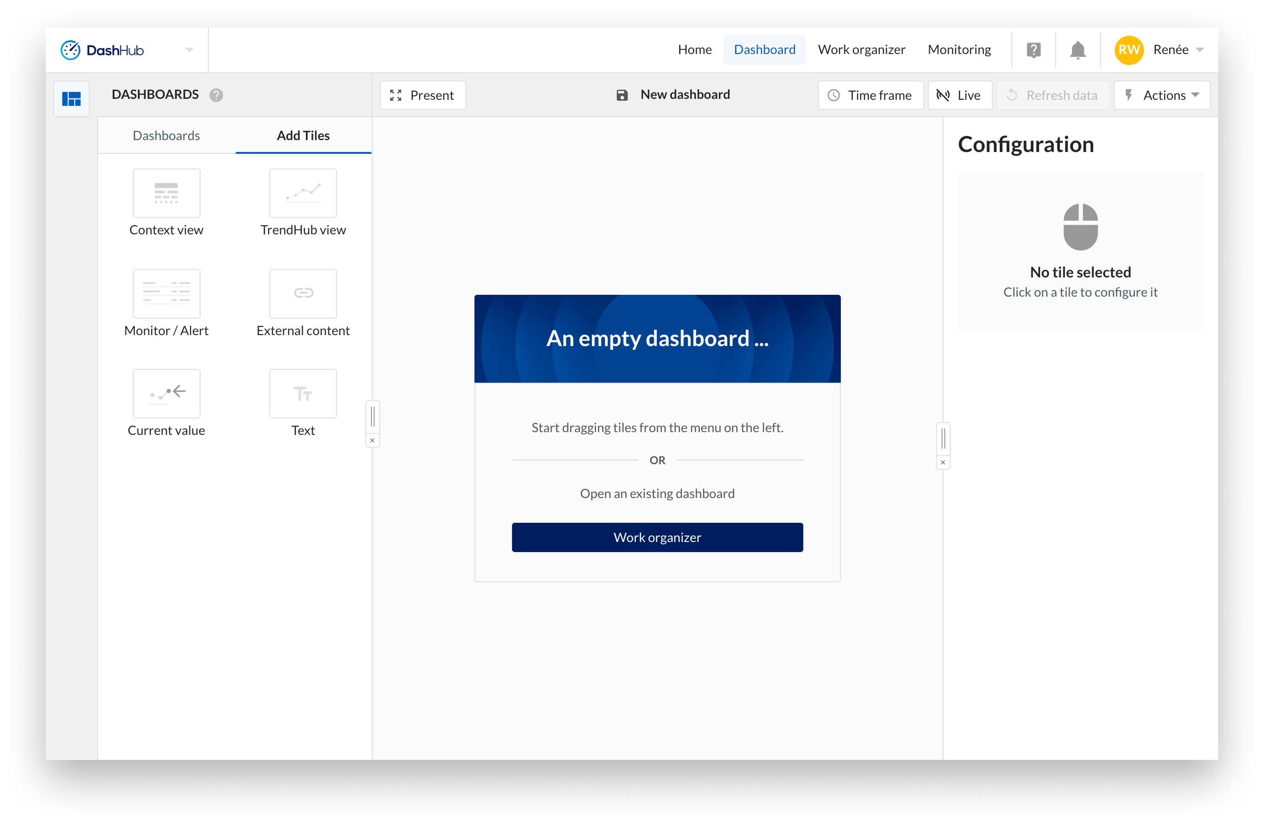This screenshot has width=1264, height=824.
Task: Collapse the Configuration panel with its x handle
Action: pos(943,462)
